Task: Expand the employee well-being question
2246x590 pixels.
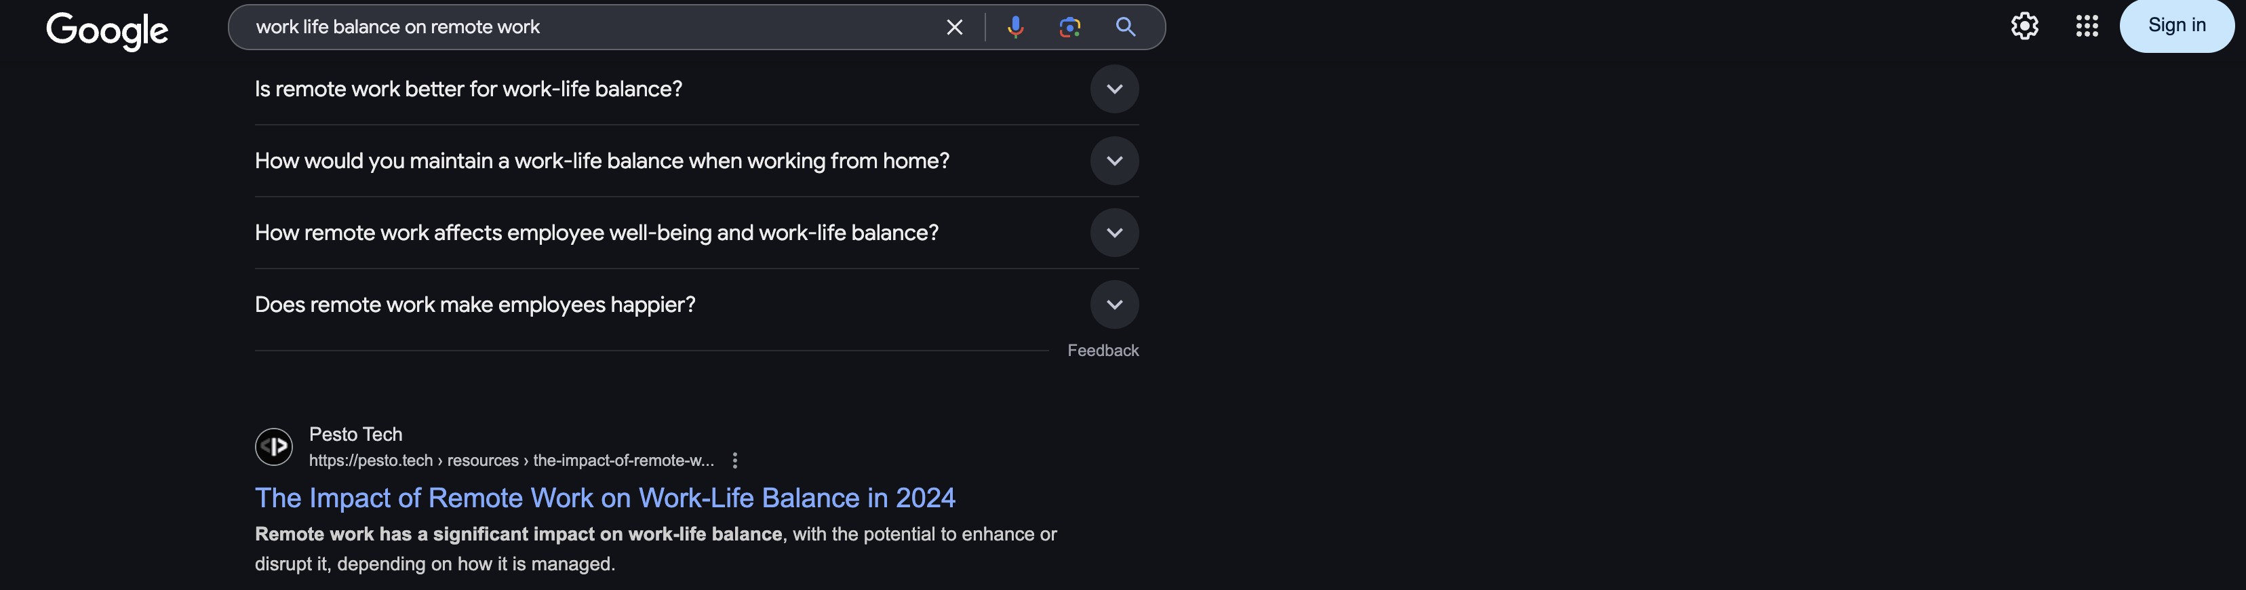Action: [1114, 233]
